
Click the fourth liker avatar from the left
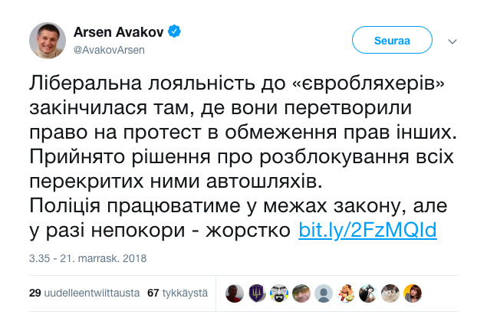pyautogui.click(x=302, y=292)
